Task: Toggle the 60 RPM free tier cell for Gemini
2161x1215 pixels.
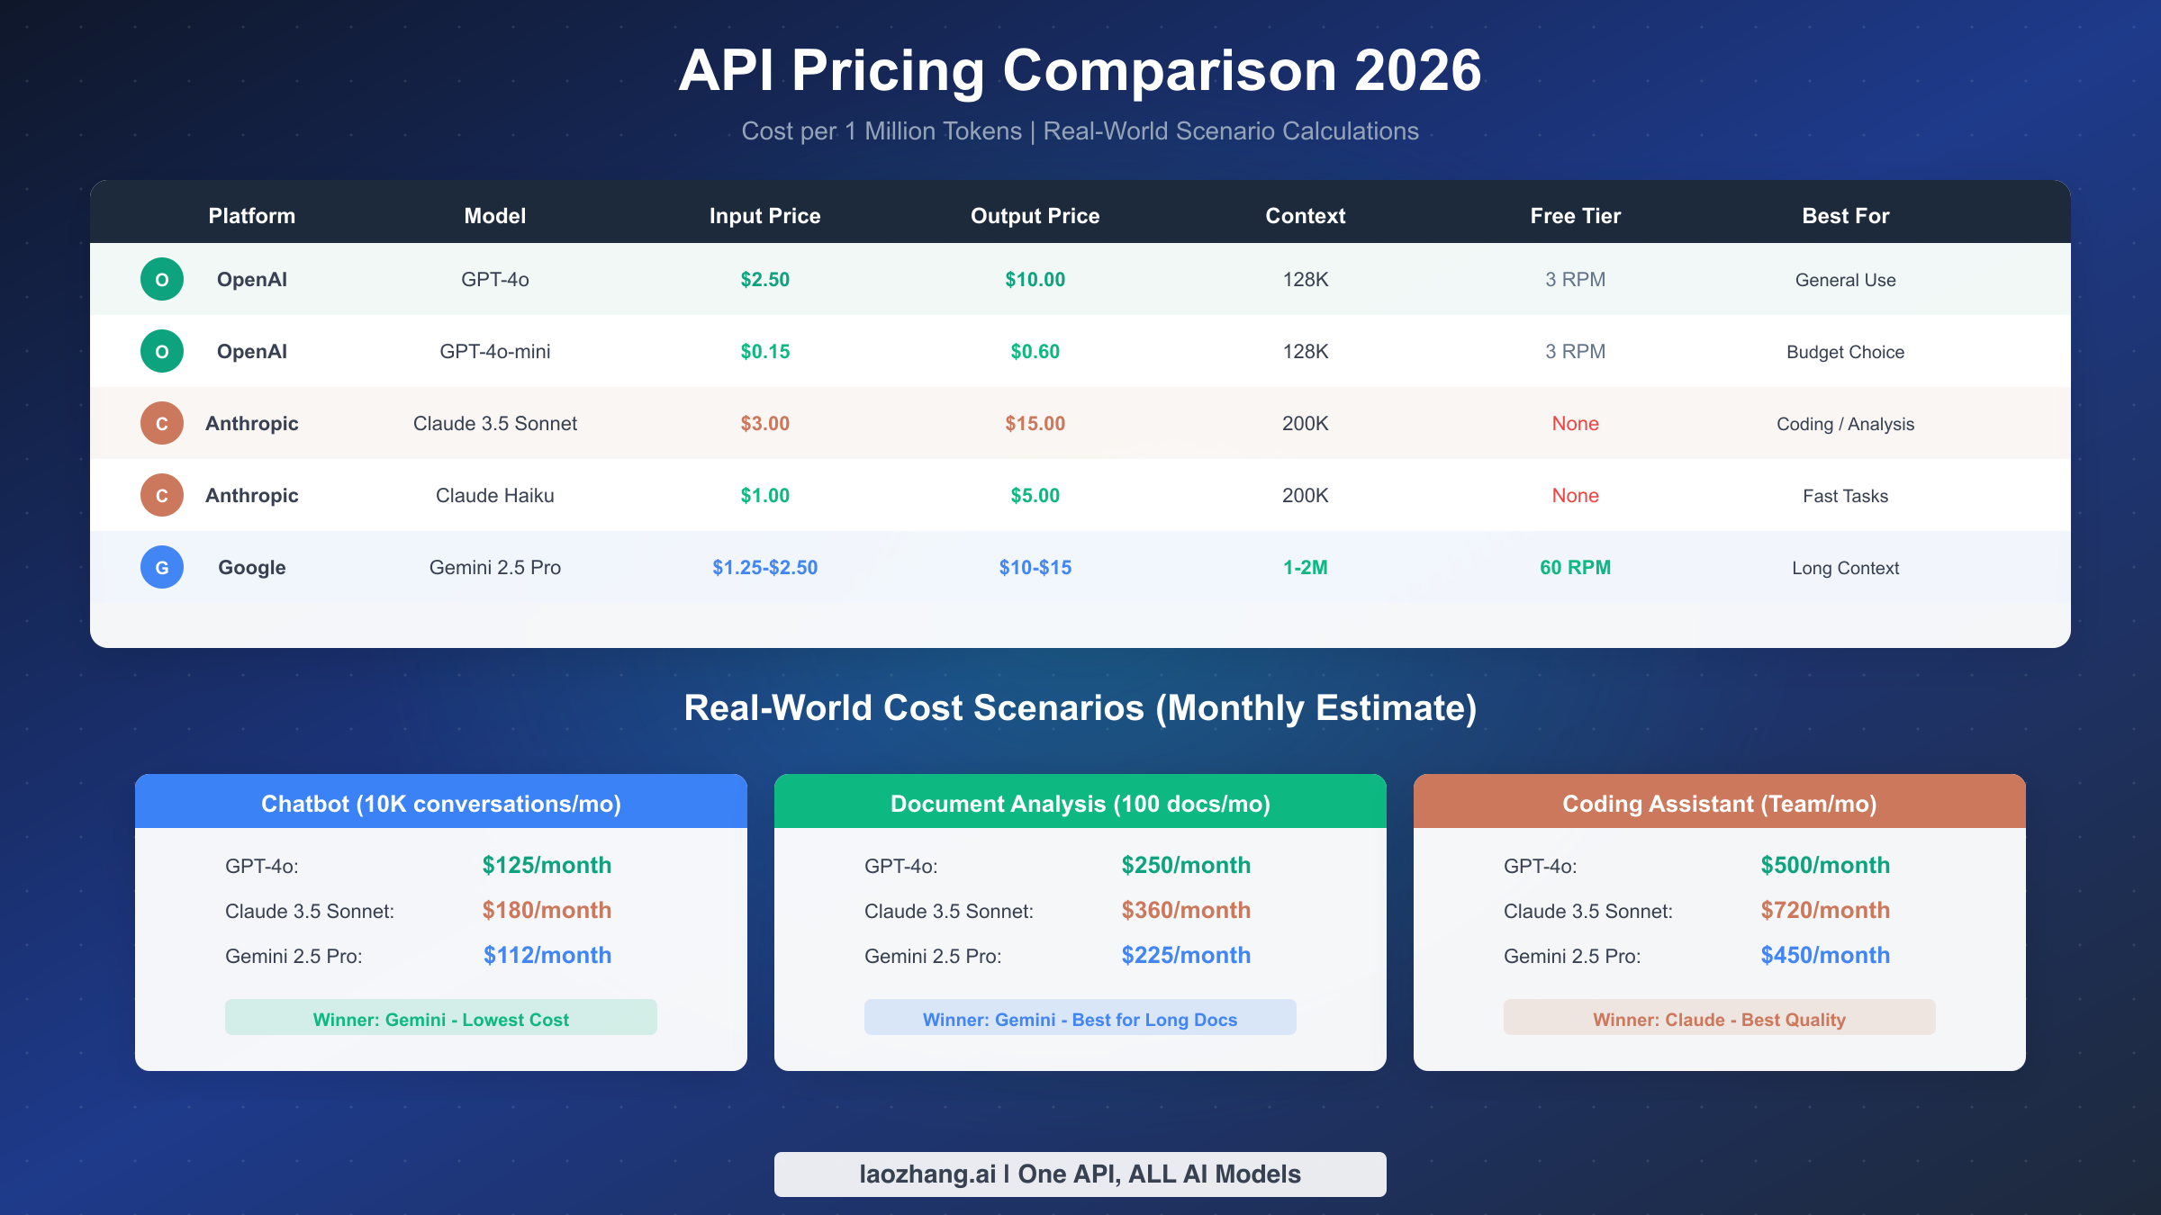Action: coord(1575,567)
